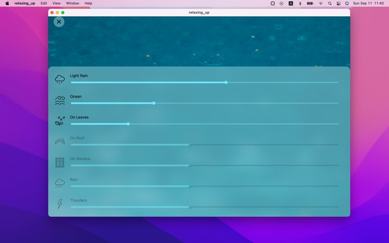This screenshot has height=243, width=389.
Task: Close the sound mixer panel with X
Action: (x=59, y=22)
